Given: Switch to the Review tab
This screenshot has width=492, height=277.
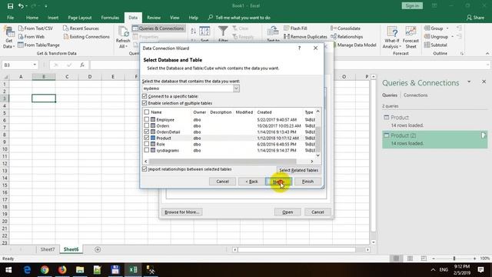Looking at the screenshot, I should point(154,18).
